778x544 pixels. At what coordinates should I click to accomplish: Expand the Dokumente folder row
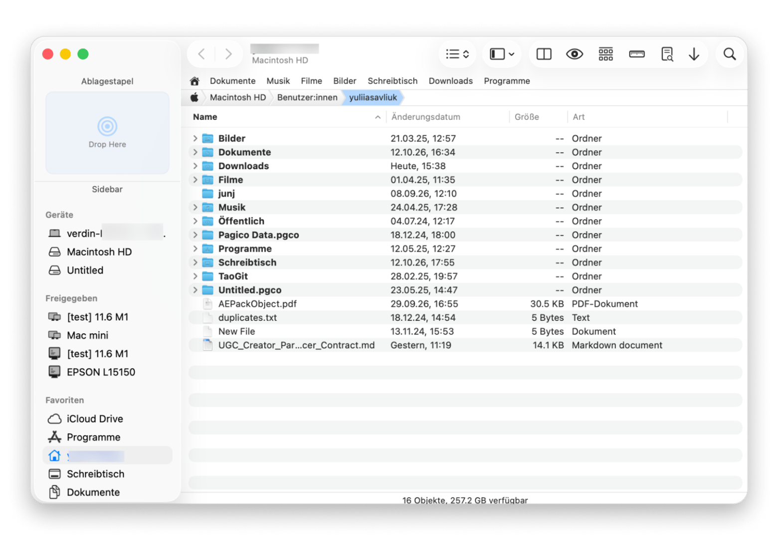click(x=195, y=152)
